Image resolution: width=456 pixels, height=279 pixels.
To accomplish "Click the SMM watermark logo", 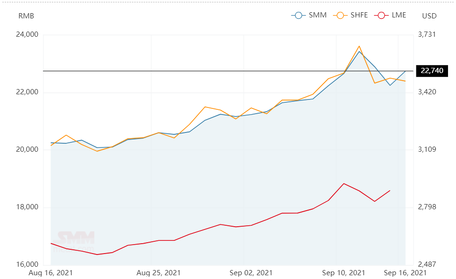I will coord(75,241).
